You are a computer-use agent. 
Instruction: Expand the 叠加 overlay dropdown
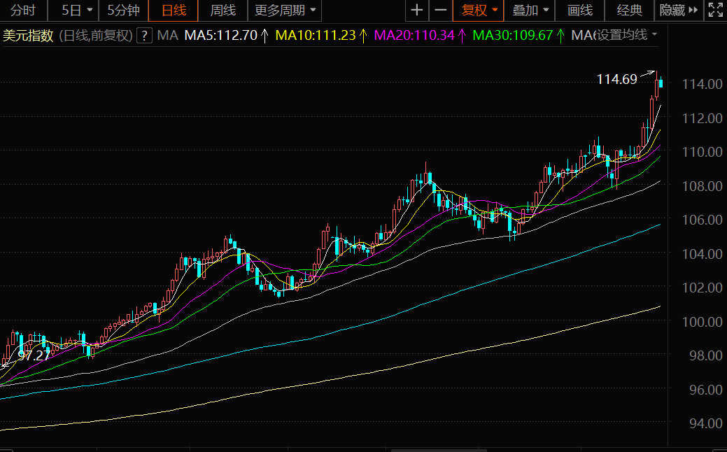[x=546, y=10]
